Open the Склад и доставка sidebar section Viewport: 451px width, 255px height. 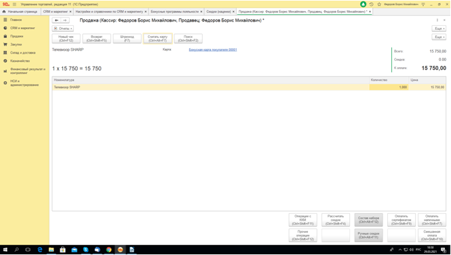23,53
